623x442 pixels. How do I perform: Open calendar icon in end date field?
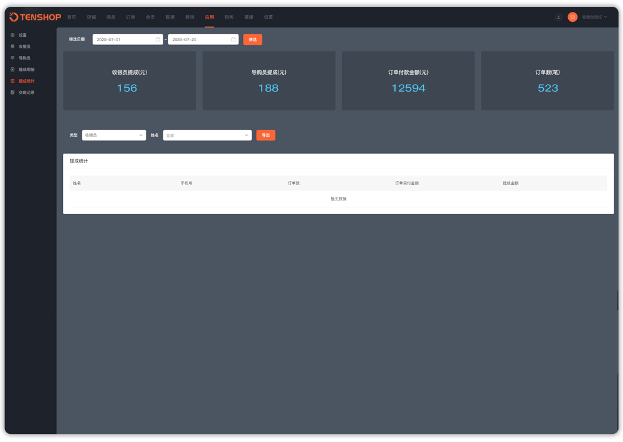coord(234,39)
